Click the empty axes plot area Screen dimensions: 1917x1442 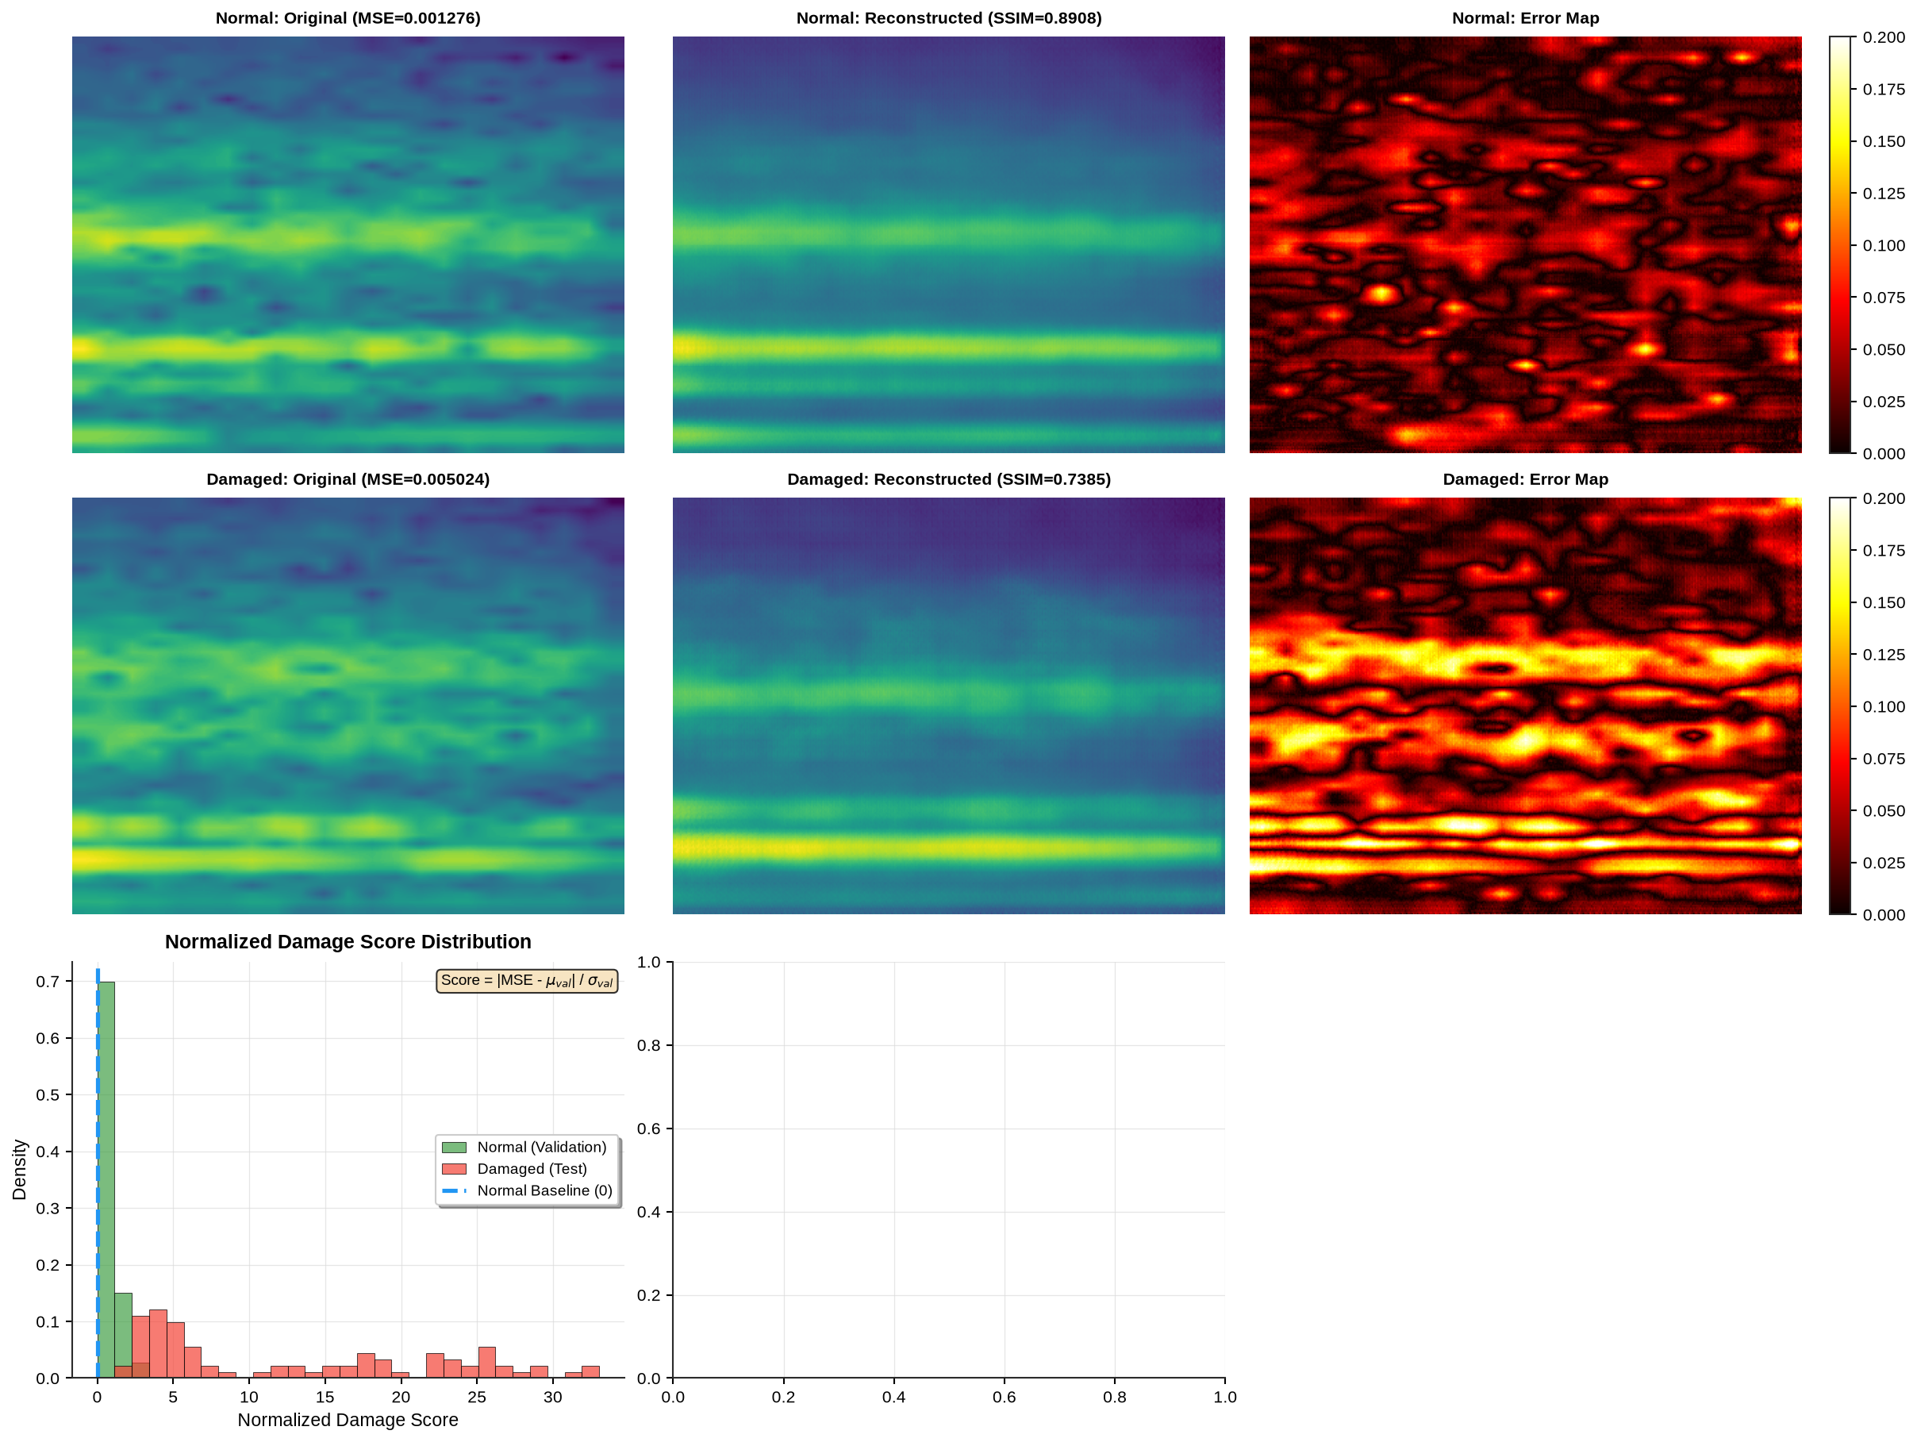pyautogui.click(x=948, y=1170)
